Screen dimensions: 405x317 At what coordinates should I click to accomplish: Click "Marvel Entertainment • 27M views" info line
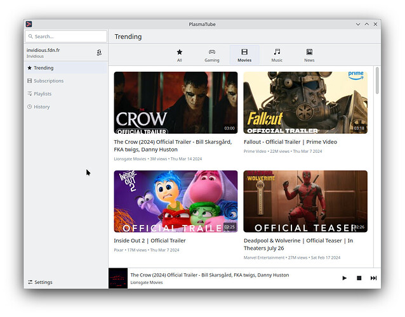(292, 257)
